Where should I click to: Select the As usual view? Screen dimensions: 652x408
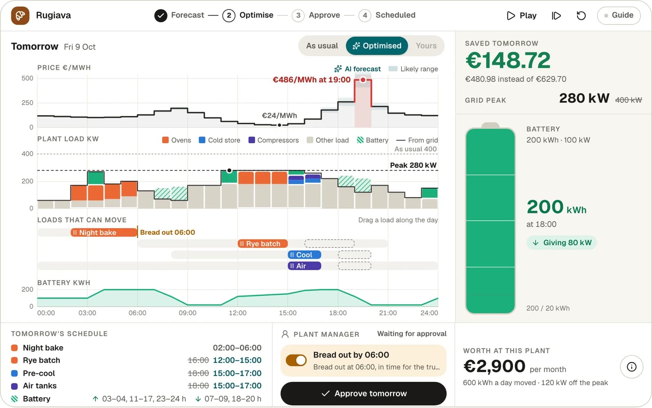tap(322, 46)
